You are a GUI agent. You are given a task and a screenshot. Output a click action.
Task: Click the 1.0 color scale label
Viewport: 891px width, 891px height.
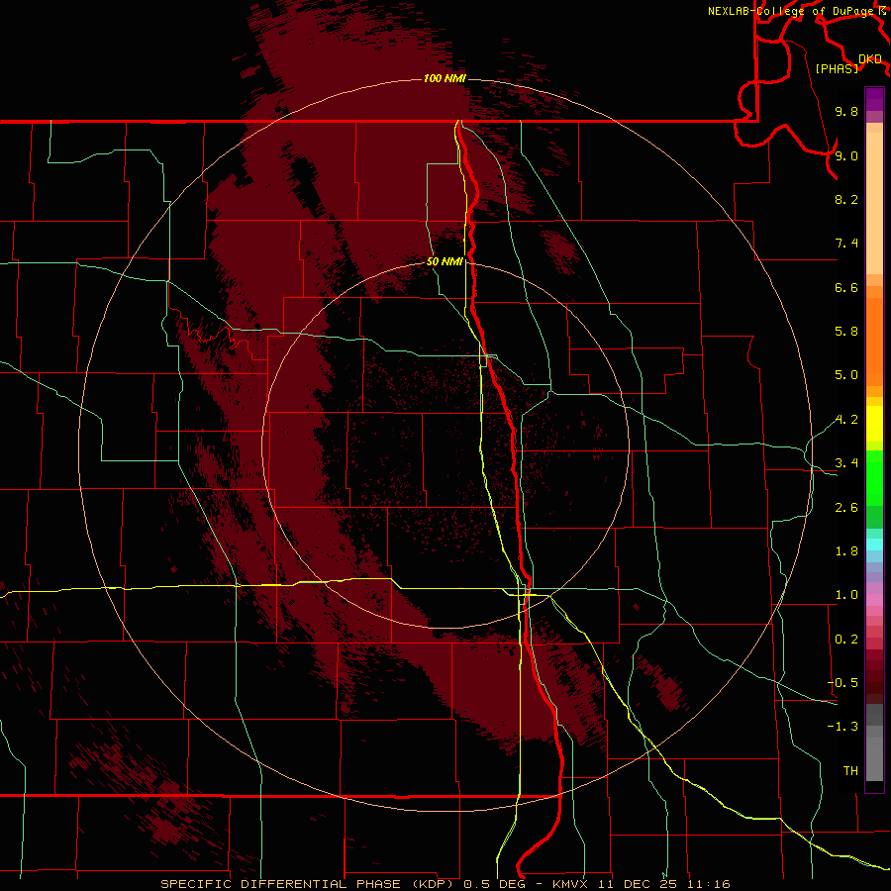pyautogui.click(x=846, y=595)
